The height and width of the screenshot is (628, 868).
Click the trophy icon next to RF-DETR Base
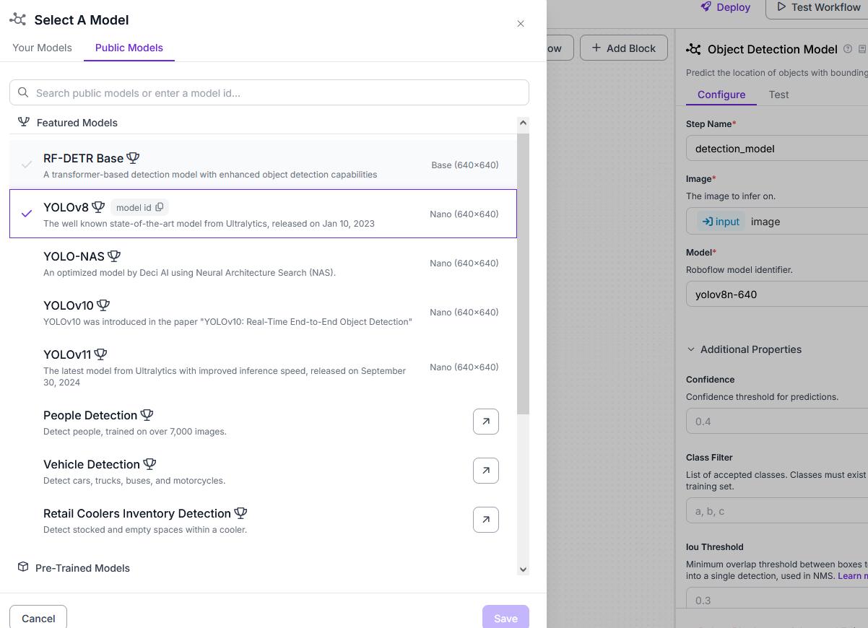pyautogui.click(x=133, y=157)
